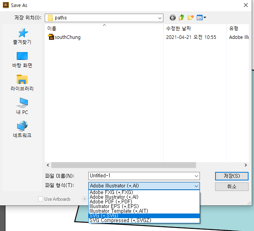Choose Illustrator Template (*.AIT) format

(144, 211)
